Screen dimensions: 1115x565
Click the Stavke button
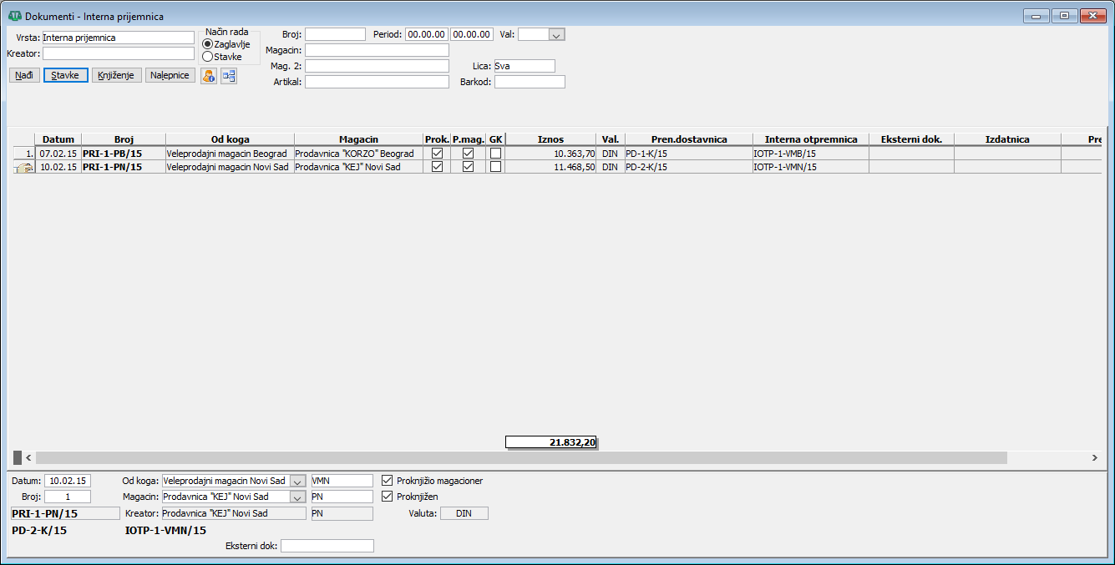point(65,75)
